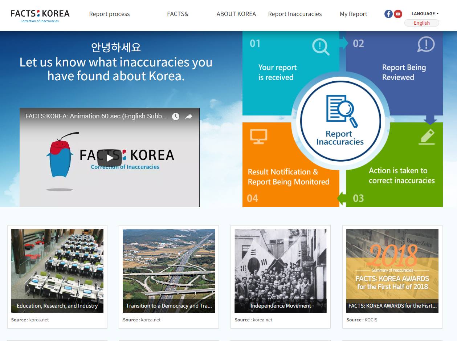457x341 pixels.
Task: Open the ABOUT KOREA menu
Action: [x=236, y=14]
